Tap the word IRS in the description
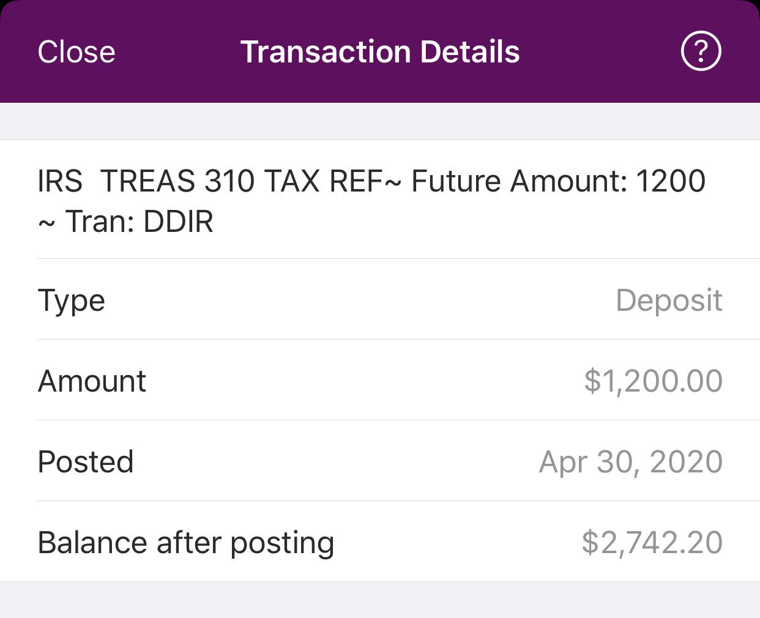This screenshot has height=618, width=760. 60,181
